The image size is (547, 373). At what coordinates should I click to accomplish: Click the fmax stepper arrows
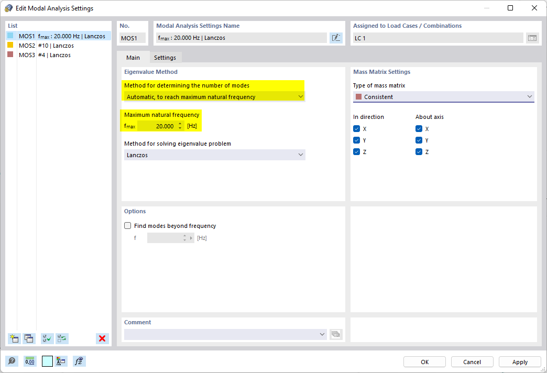(180, 126)
